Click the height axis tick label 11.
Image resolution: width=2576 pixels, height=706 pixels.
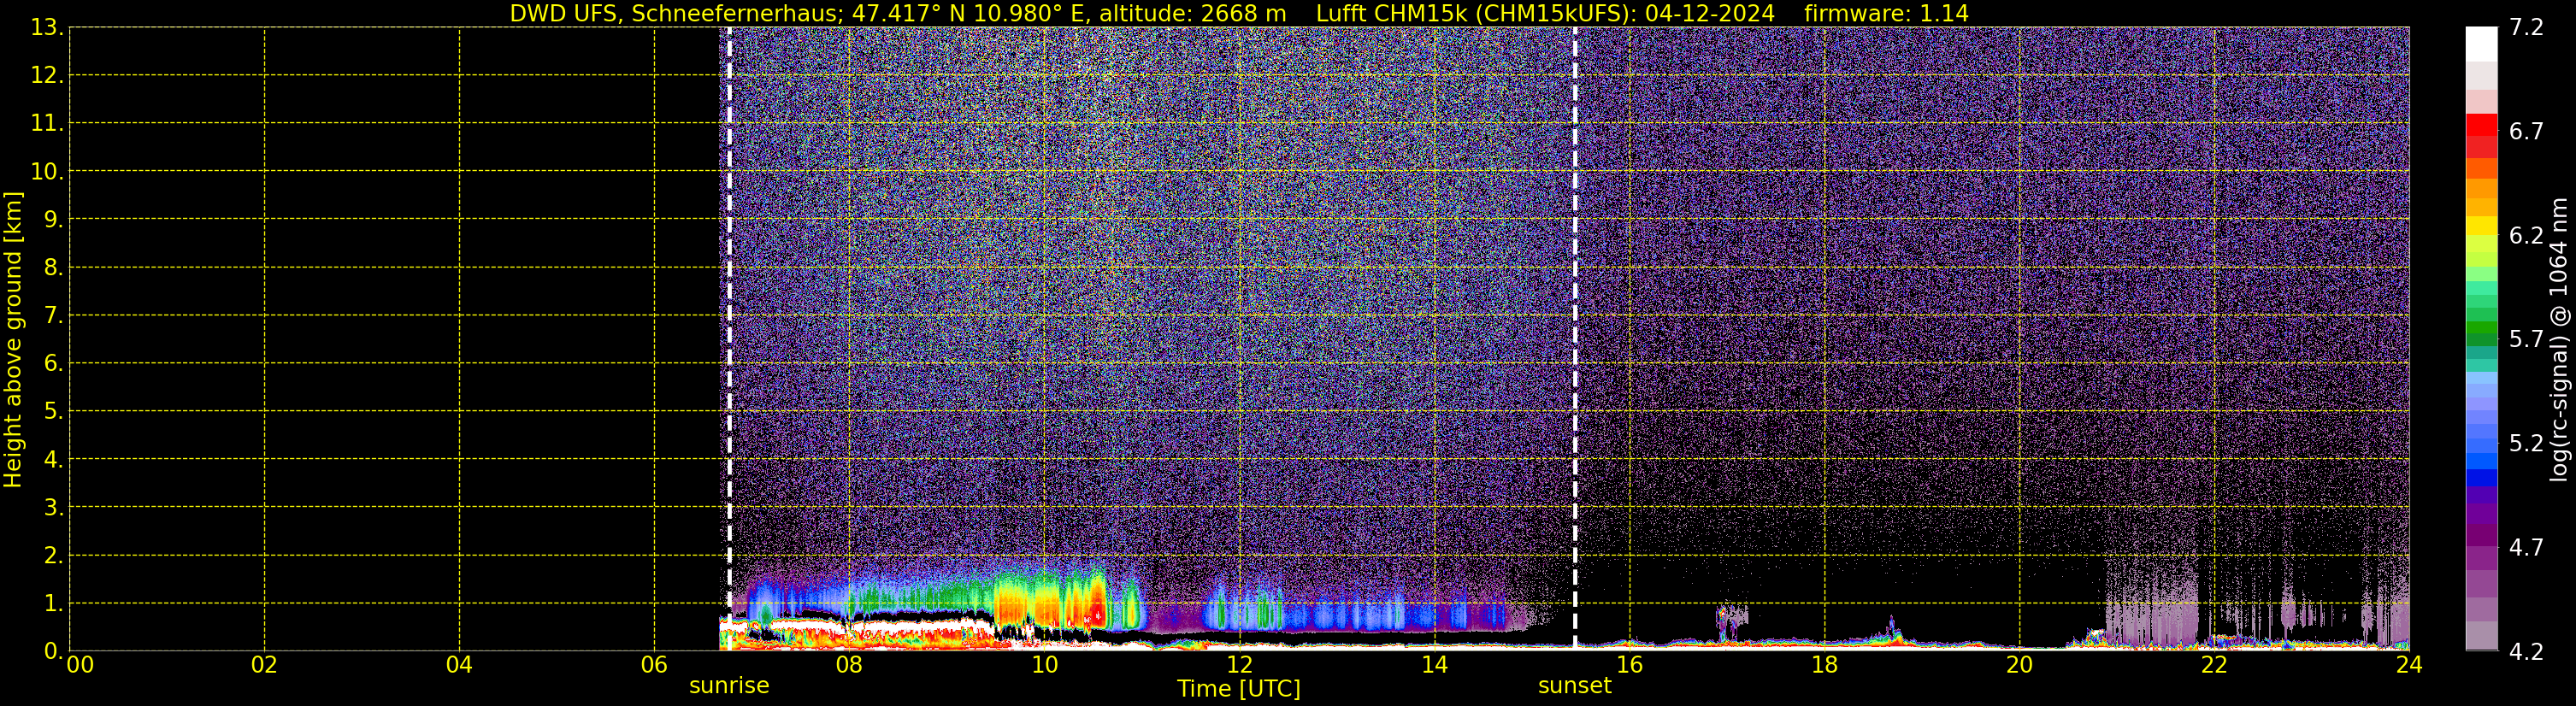[x=45, y=123]
